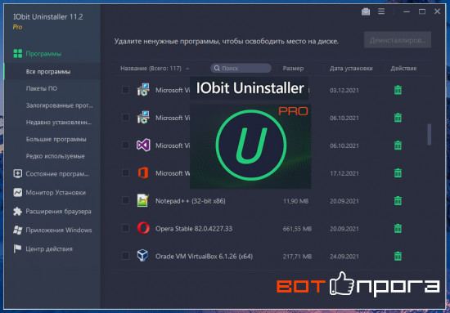Click the orange Microsoft Office icon
This screenshot has width=450, height=313.
click(x=143, y=172)
